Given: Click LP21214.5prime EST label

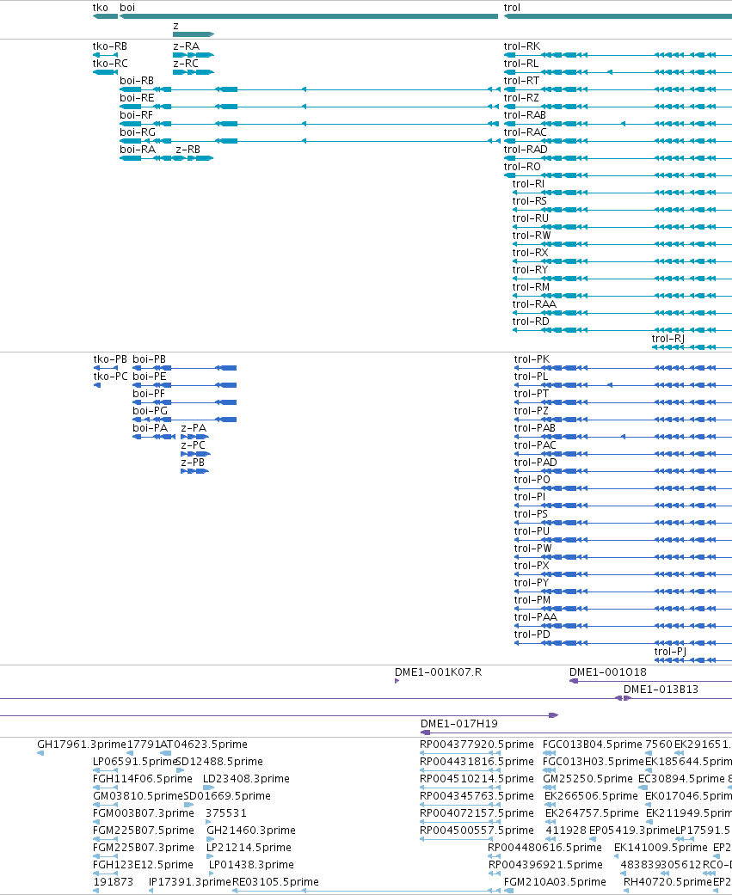Looking at the screenshot, I should [x=249, y=847].
